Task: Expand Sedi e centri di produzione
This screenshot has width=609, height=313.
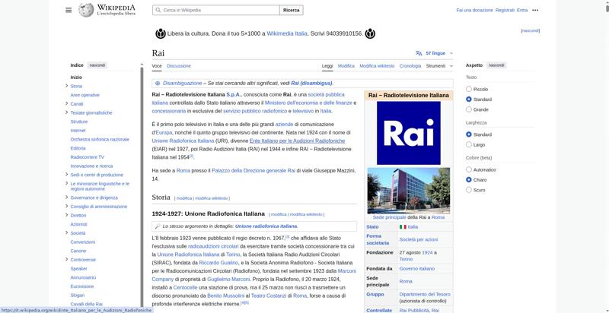Action: (66, 174)
